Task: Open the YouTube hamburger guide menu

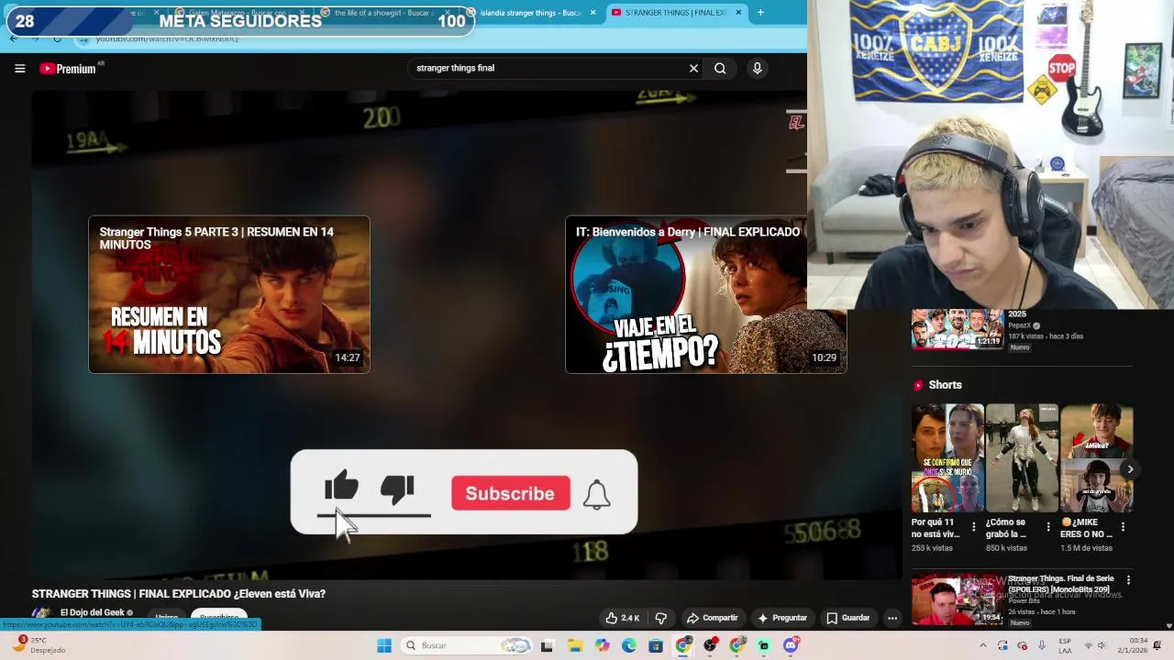Action: point(19,68)
